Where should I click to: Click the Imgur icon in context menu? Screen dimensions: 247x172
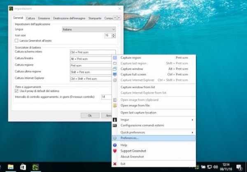coord(115,119)
